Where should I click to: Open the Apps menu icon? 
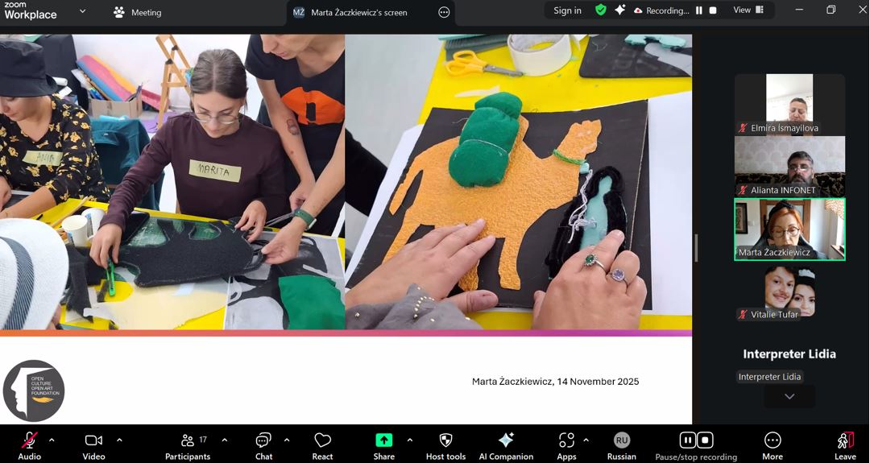566,440
